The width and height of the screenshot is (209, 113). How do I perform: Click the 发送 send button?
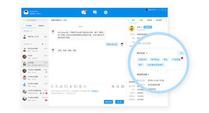coord(119,102)
